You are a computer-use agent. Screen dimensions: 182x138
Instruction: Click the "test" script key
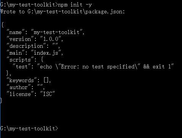(22, 67)
